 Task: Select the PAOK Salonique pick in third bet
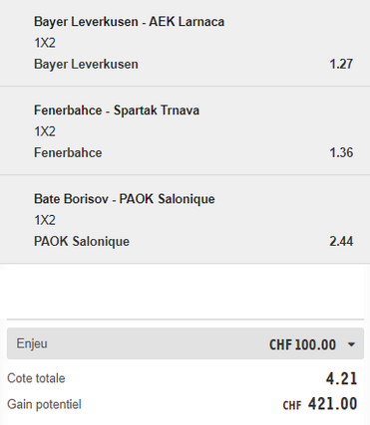point(82,241)
